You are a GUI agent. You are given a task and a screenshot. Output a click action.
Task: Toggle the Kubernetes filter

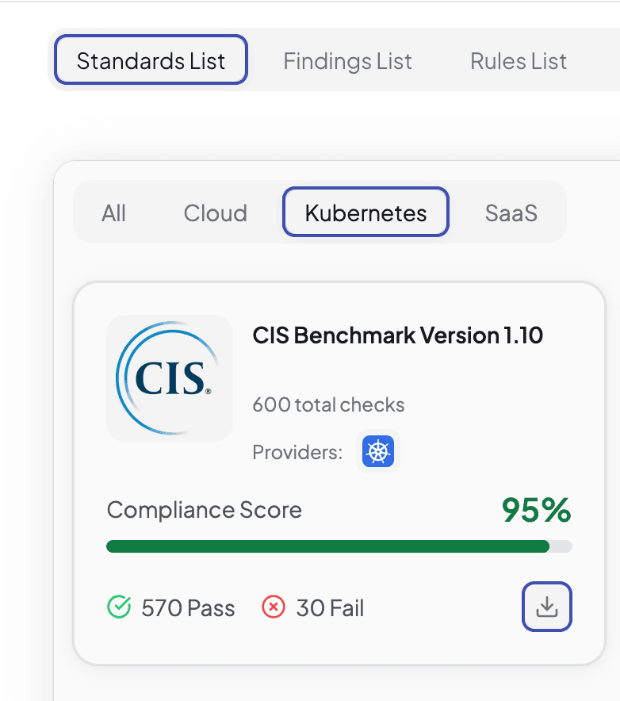tap(365, 212)
